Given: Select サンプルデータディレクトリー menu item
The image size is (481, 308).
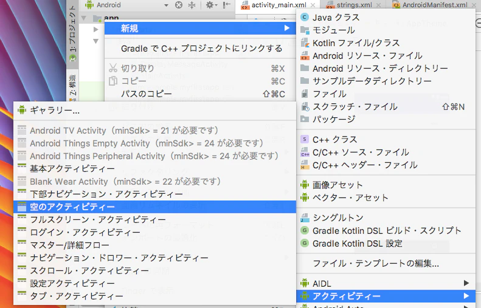Looking at the screenshot, I should [386, 81].
